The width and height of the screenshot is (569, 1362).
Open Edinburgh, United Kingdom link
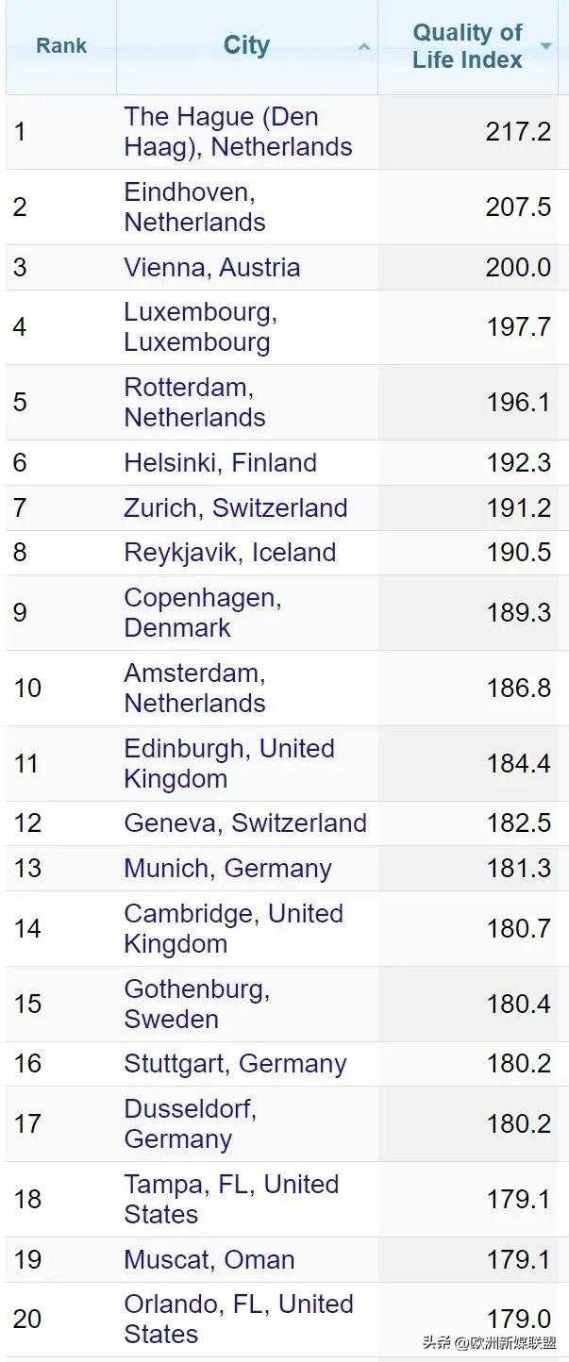click(x=228, y=764)
